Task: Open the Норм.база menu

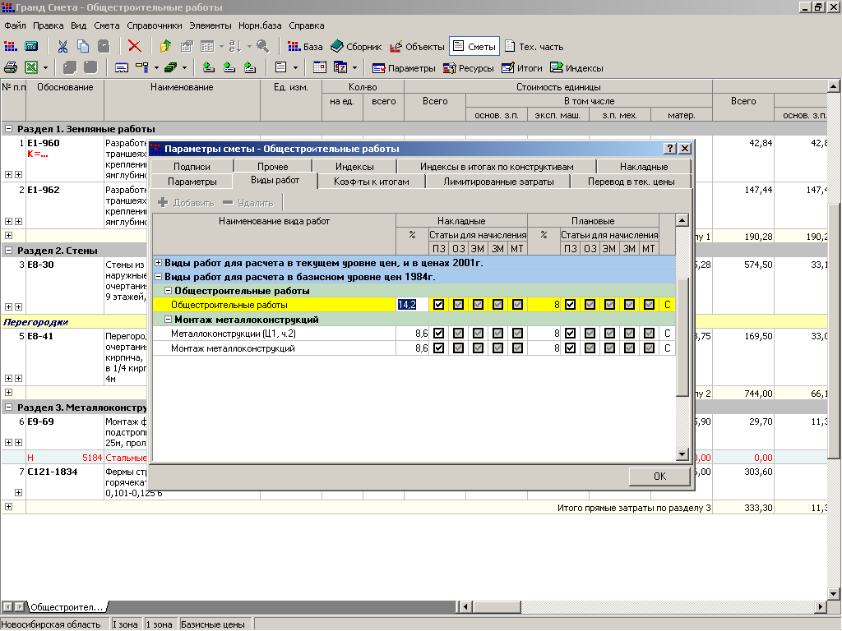Action: [x=260, y=25]
